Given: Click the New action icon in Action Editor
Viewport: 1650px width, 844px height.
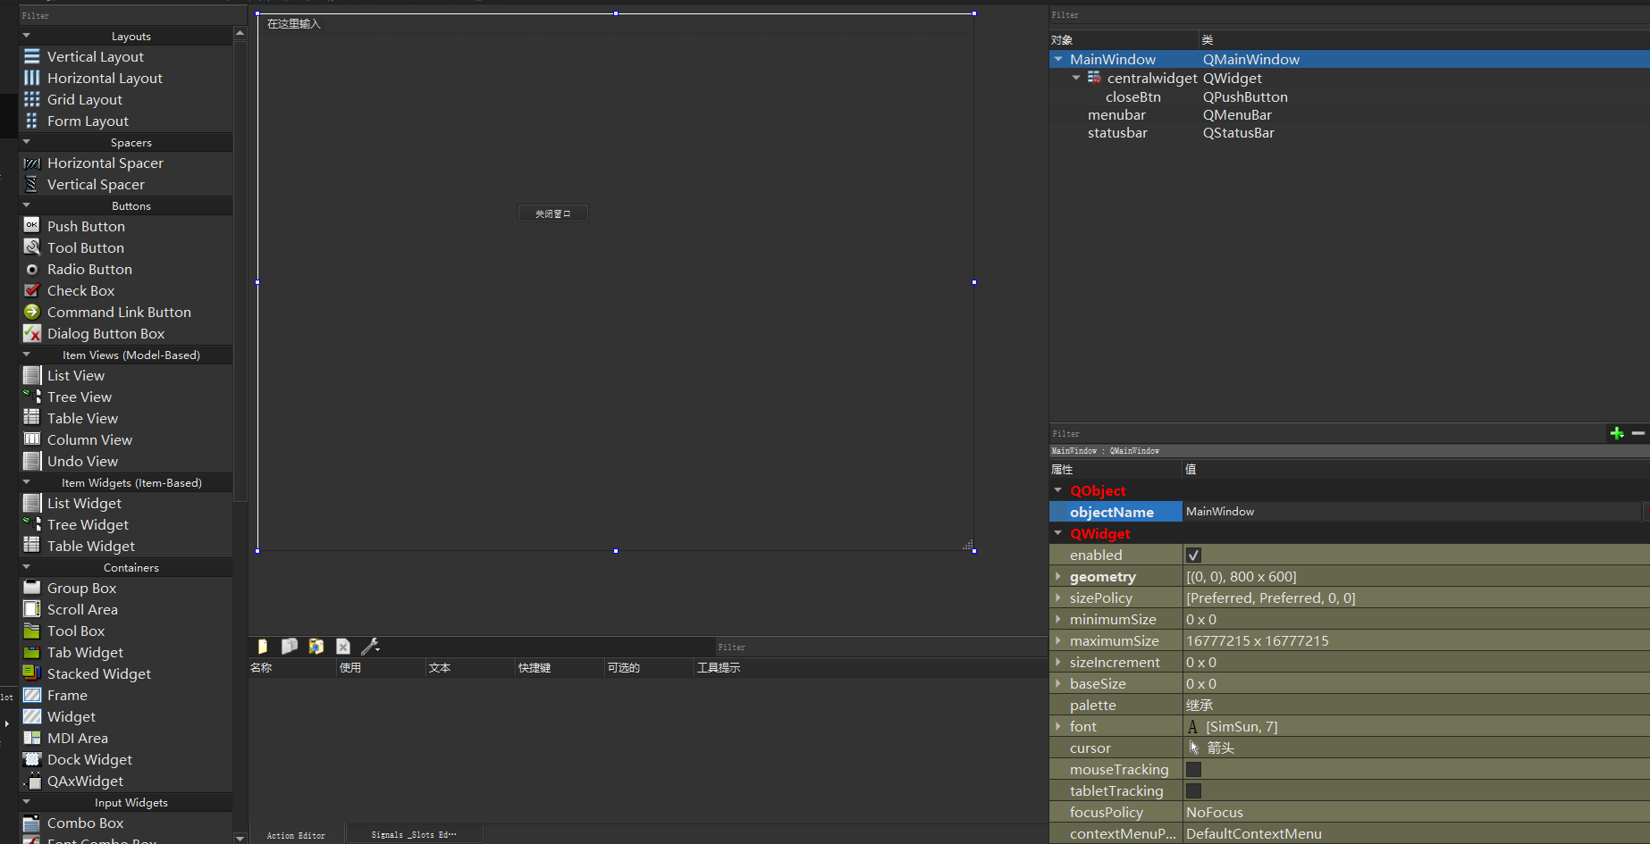Looking at the screenshot, I should click(263, 646).
